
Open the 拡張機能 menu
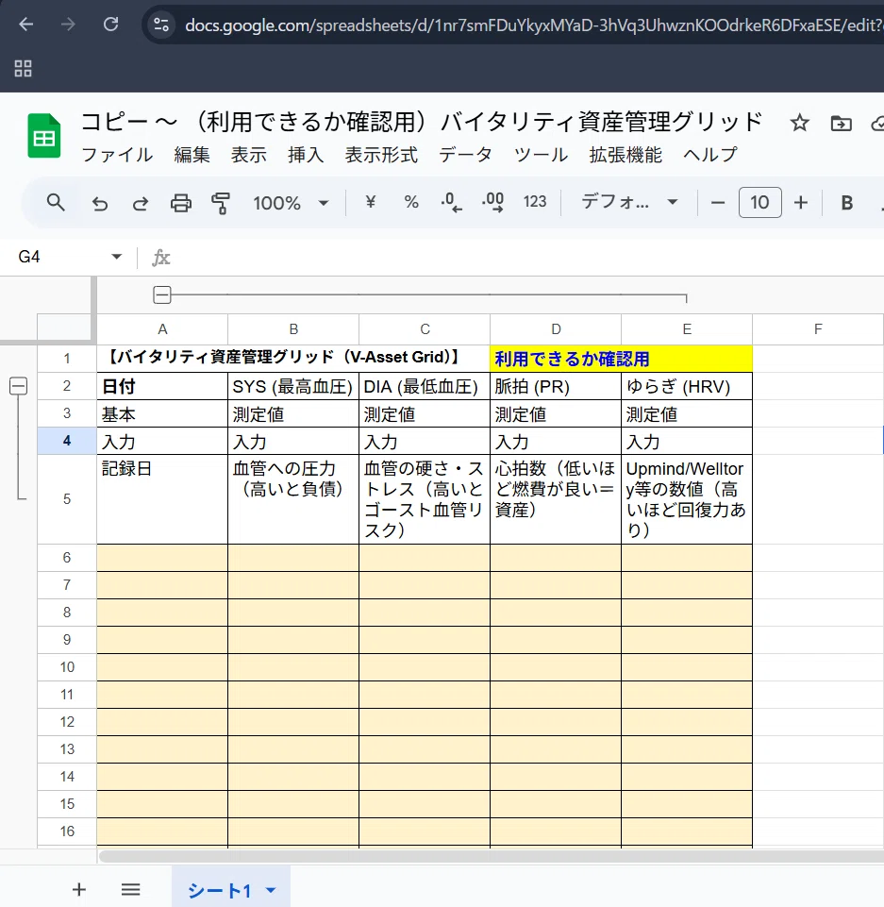click(625, 155)
